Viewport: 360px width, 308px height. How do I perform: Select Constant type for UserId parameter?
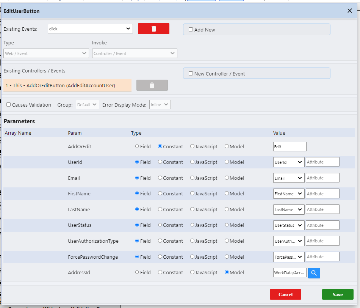pyautogui.click(x=160, y=162)
